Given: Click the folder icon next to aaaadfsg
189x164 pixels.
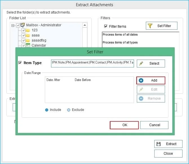Looking at the screenshot, I should [28, 40].
